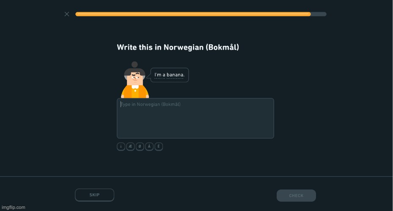This screenshot has width=393, height=211.
Task: Insert the É special character
Action: (x=159, y=146)
